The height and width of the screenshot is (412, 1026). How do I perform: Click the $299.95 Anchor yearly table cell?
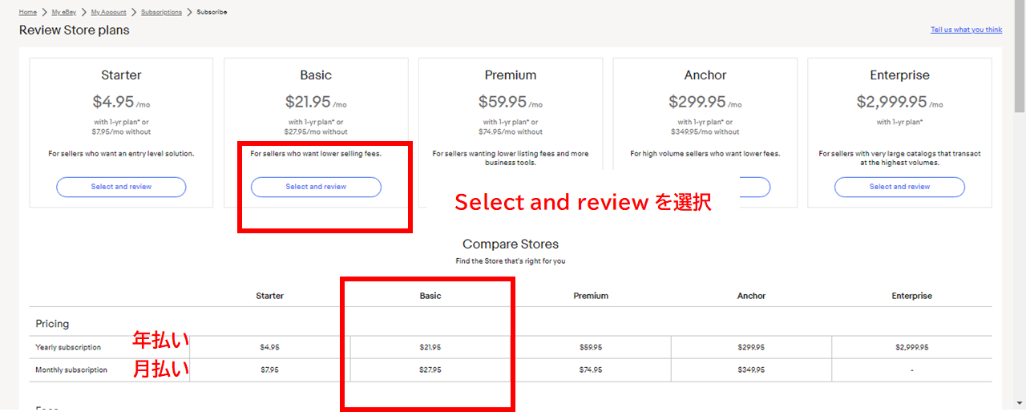(751, 348)
